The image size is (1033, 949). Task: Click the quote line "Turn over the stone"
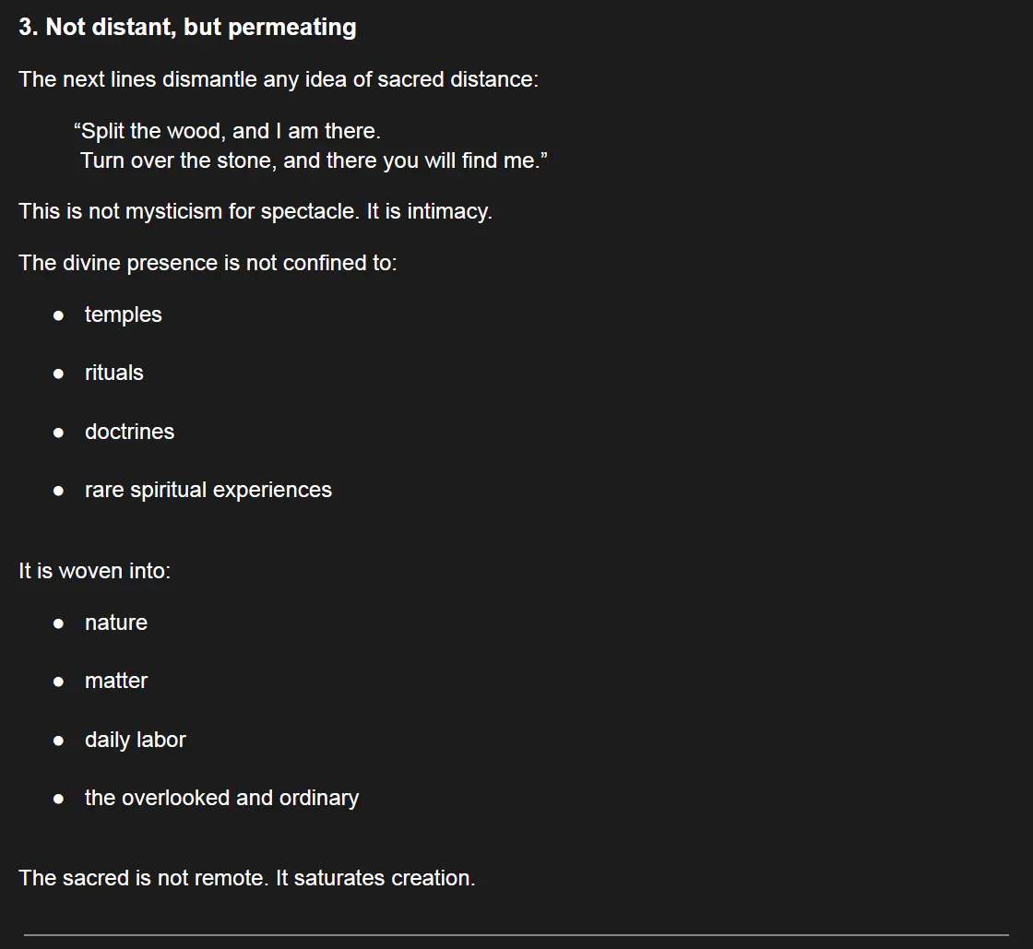(x=314, y=160)
